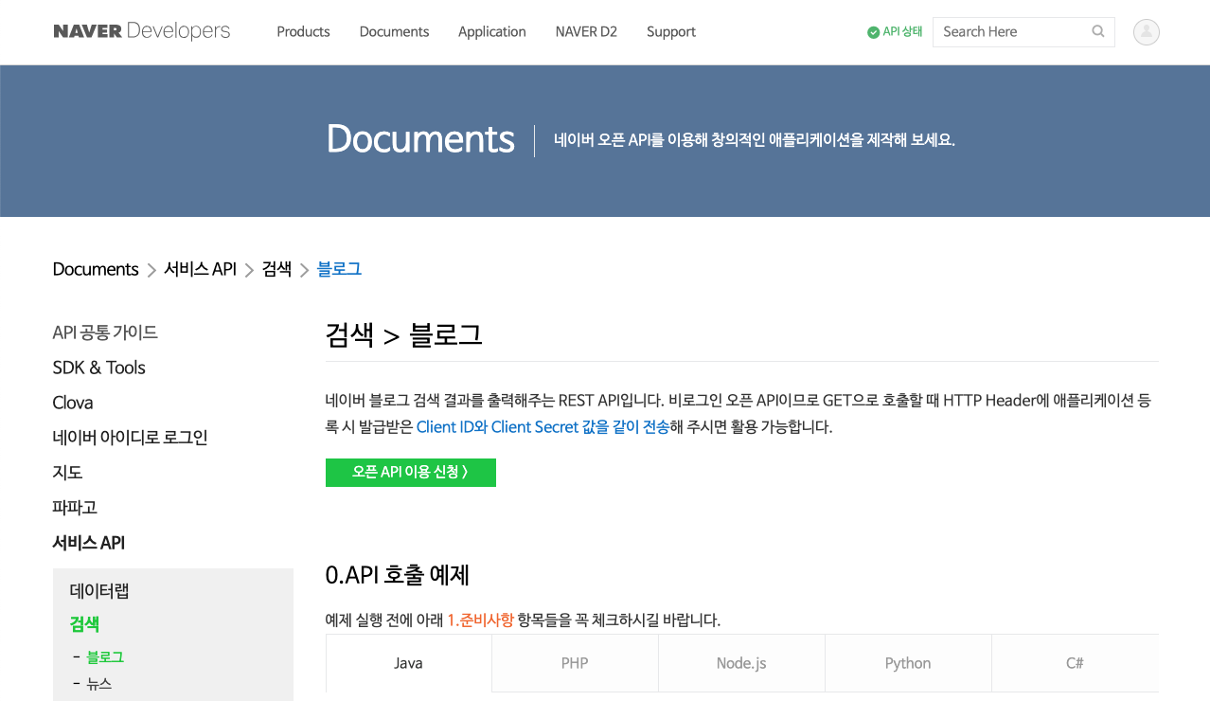
Task: Click the 검색 > 블로그 page heading
Action: [404, 335]
